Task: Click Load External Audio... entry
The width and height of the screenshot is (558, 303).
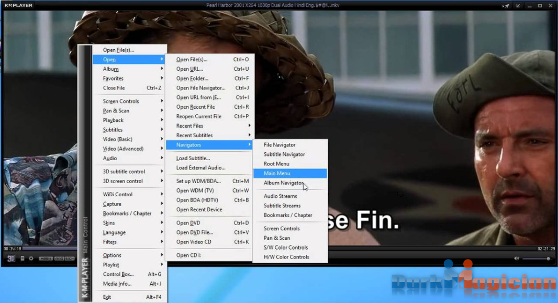Action: coord(209,167)
